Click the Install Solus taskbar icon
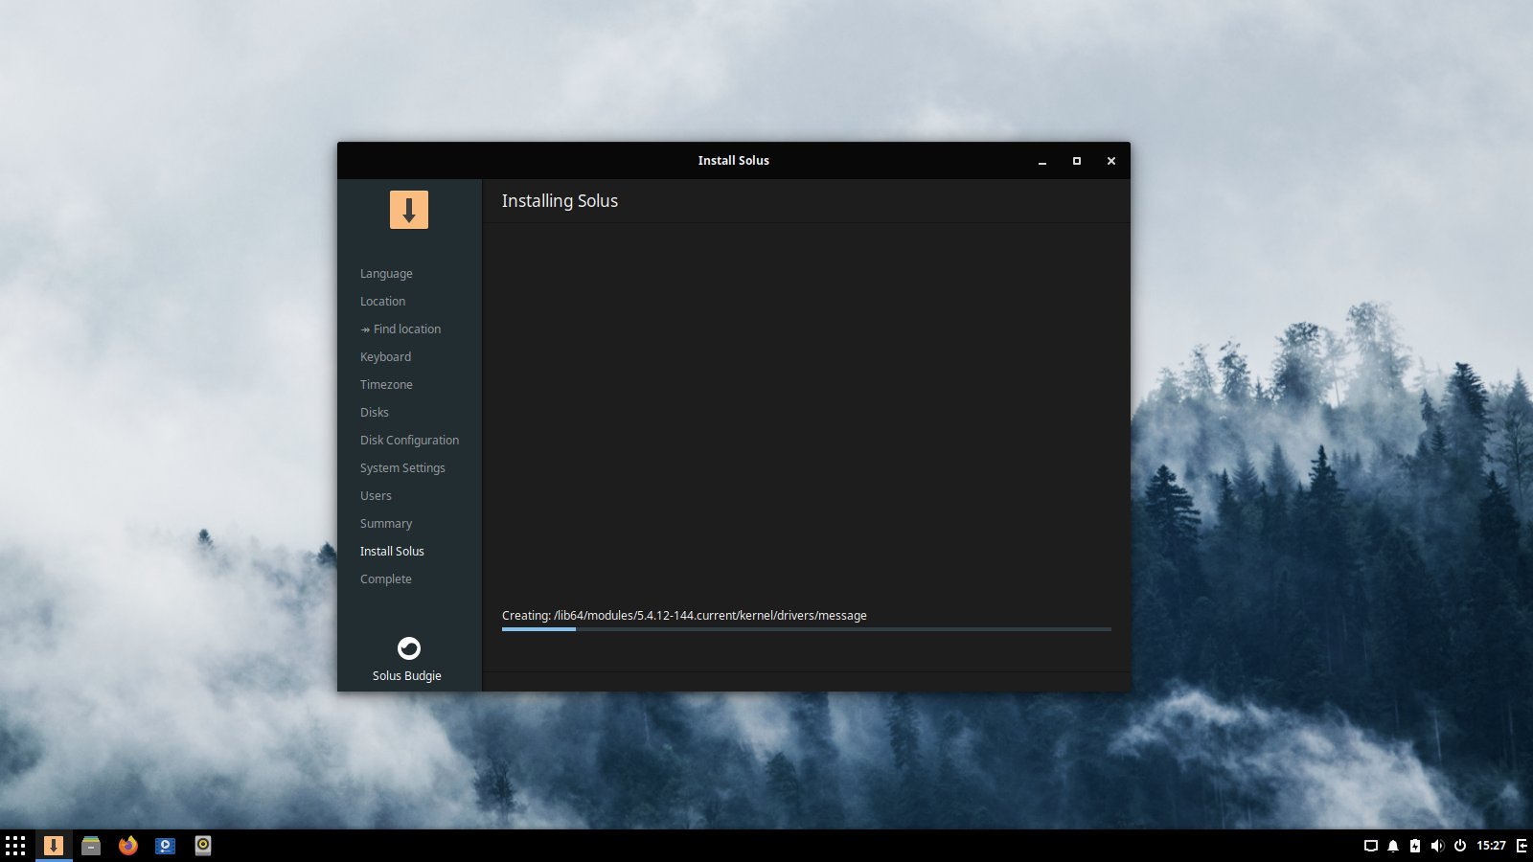The height and width of the screenshot is (862, 1533). pos(54,846)
